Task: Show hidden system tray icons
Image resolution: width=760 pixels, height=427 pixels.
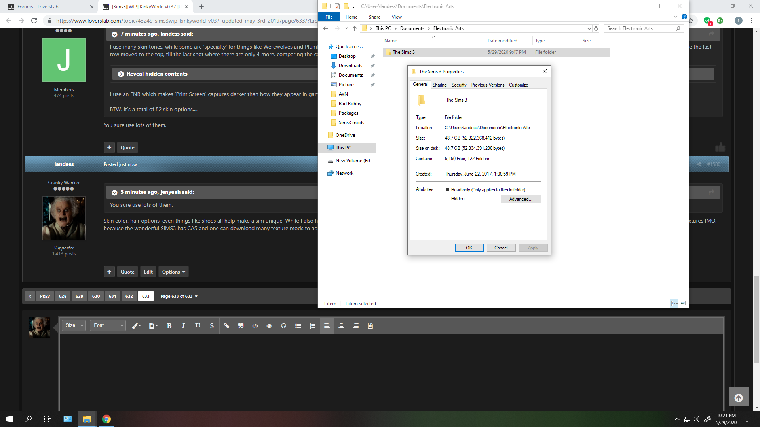Action: [x=677, y=419]
